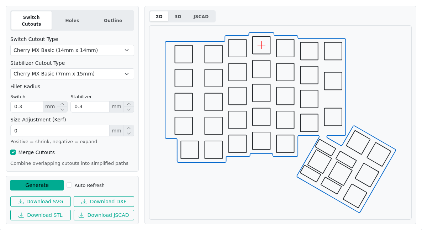Disable the Merge Cutouts checkbox
Screen dimensions: 422x230
pyautogui.click(x=13, y=152)
